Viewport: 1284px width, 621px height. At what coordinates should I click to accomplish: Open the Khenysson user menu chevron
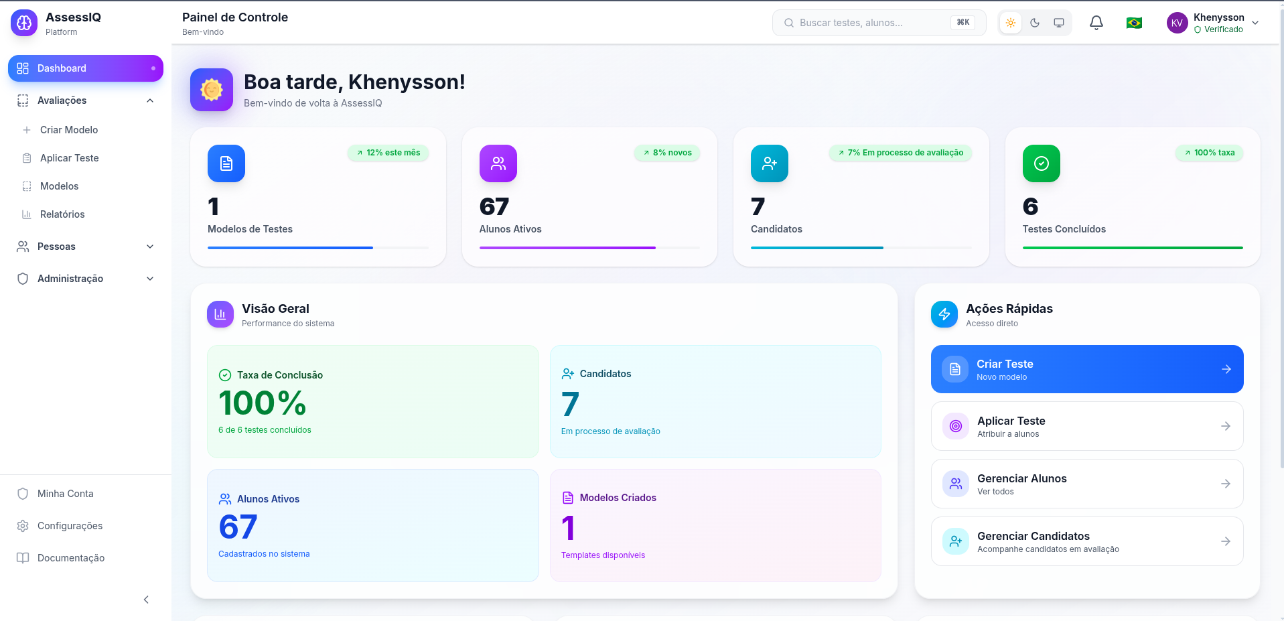pos(1255,23)
